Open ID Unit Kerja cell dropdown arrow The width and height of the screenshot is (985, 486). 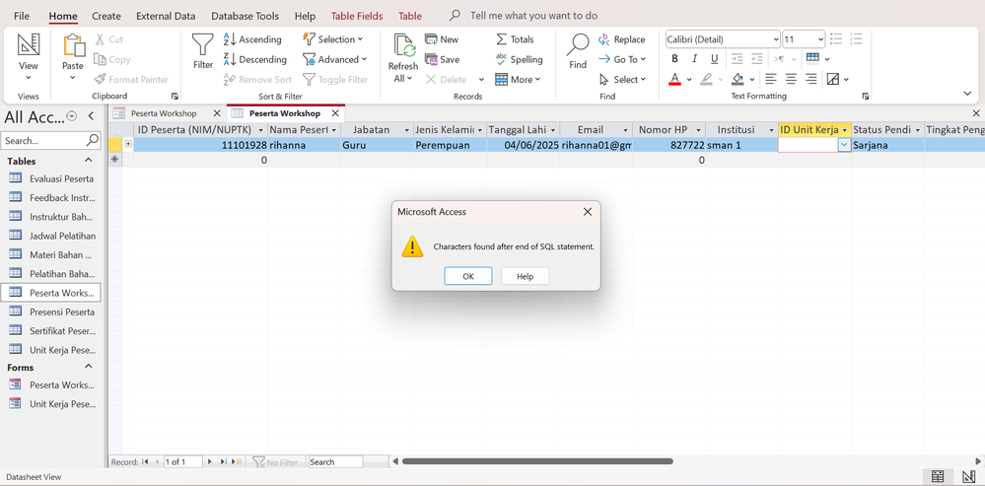(844, 145)
